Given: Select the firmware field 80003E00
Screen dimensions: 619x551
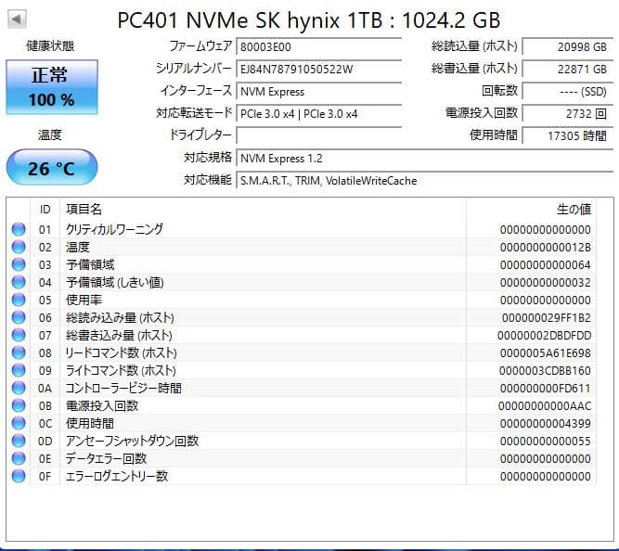Looking at the screenshot, I should coord(319,46).
